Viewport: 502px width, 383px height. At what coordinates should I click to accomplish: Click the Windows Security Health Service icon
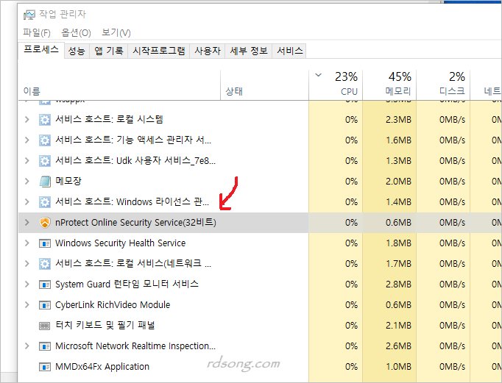[x=44, y=243]
